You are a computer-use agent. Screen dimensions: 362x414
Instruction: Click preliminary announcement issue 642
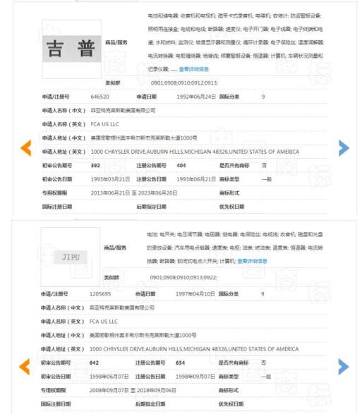[x=94, y=363]
